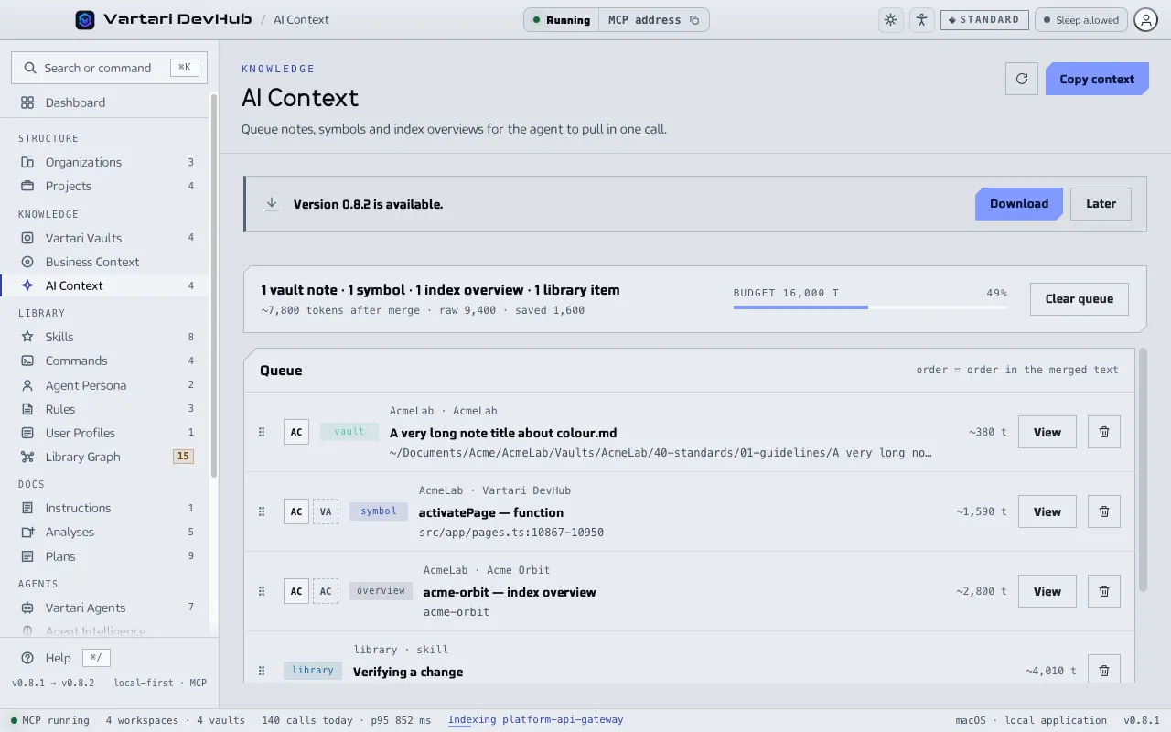
Task: Grab the drag handle of the acme-orbit row
Action: pyautogui.click(x=262, y=591)
